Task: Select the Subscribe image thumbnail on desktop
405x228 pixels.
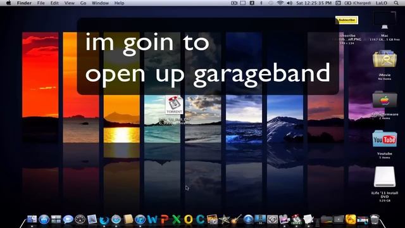Action: [347, 20]
